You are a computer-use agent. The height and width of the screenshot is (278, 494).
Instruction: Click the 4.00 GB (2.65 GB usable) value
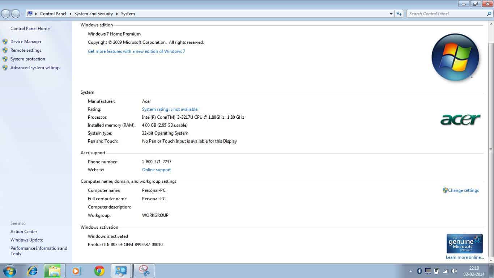165,125
